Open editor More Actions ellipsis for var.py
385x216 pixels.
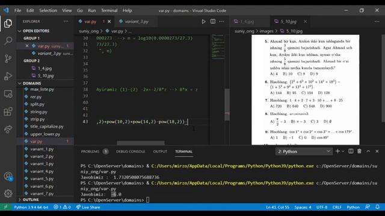tap(221, 22)
